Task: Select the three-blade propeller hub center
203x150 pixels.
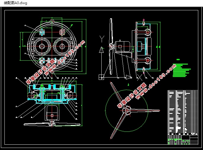Action: tap(126, 110)
